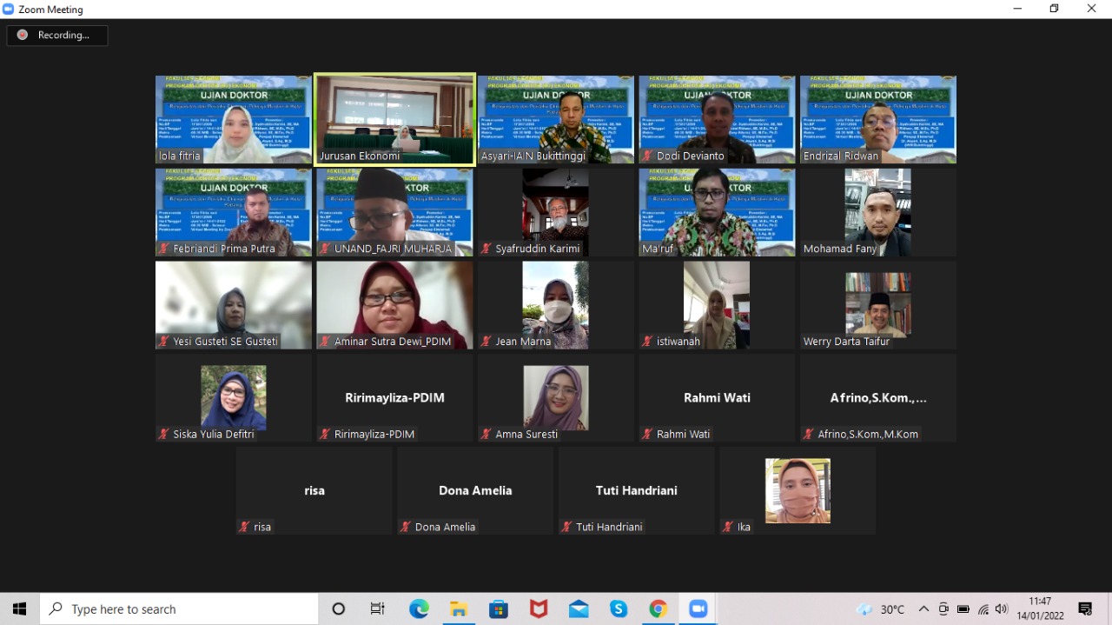Click the Zoom icon in the taskbar
This screenshot has height=625, width=1112.
click(x=698, y=609)
